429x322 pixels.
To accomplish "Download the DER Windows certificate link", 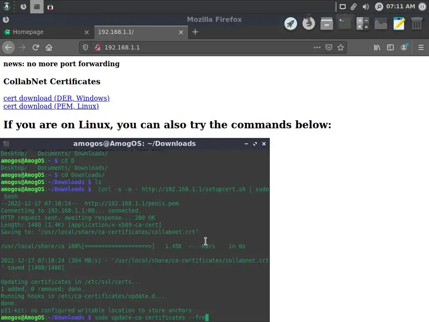I will pos(57,98).
